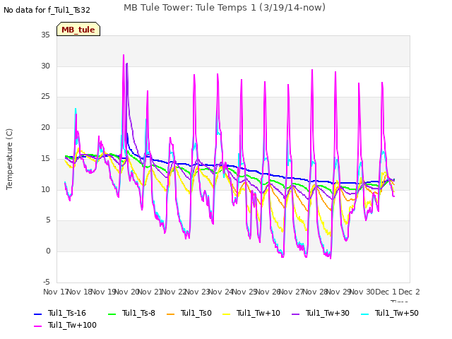Click the chart title MB Tule Tower
The image size is (452, 339).
point(225,8)
